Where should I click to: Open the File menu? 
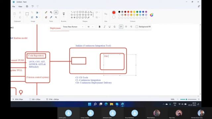click(x=14, y=7)
